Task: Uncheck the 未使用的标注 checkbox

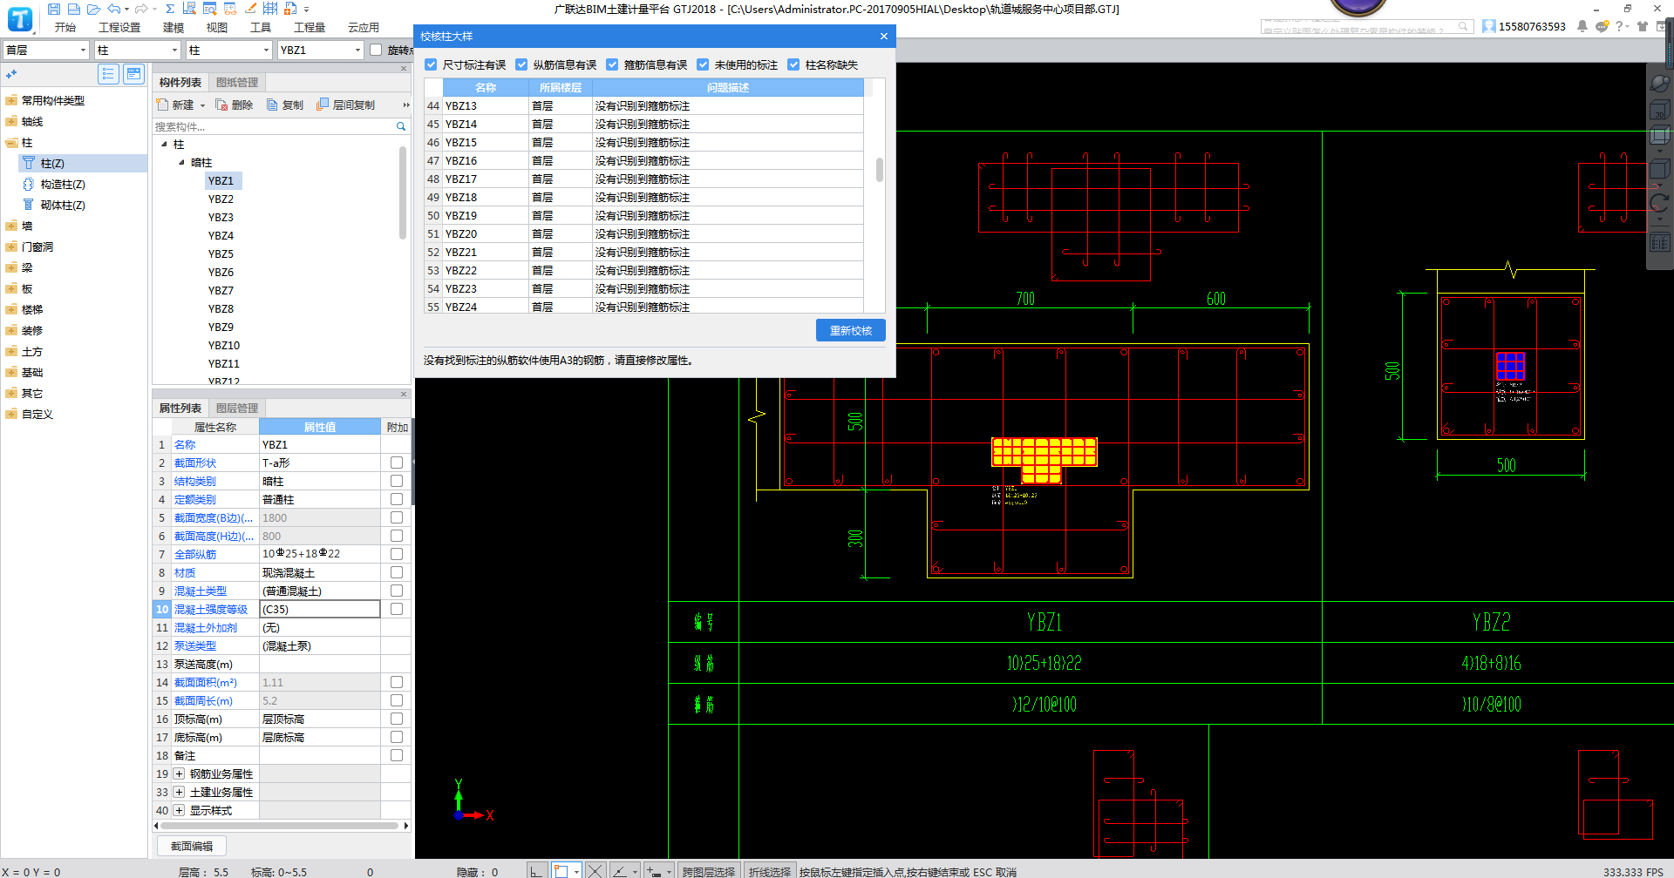Action: click(703, 64)
